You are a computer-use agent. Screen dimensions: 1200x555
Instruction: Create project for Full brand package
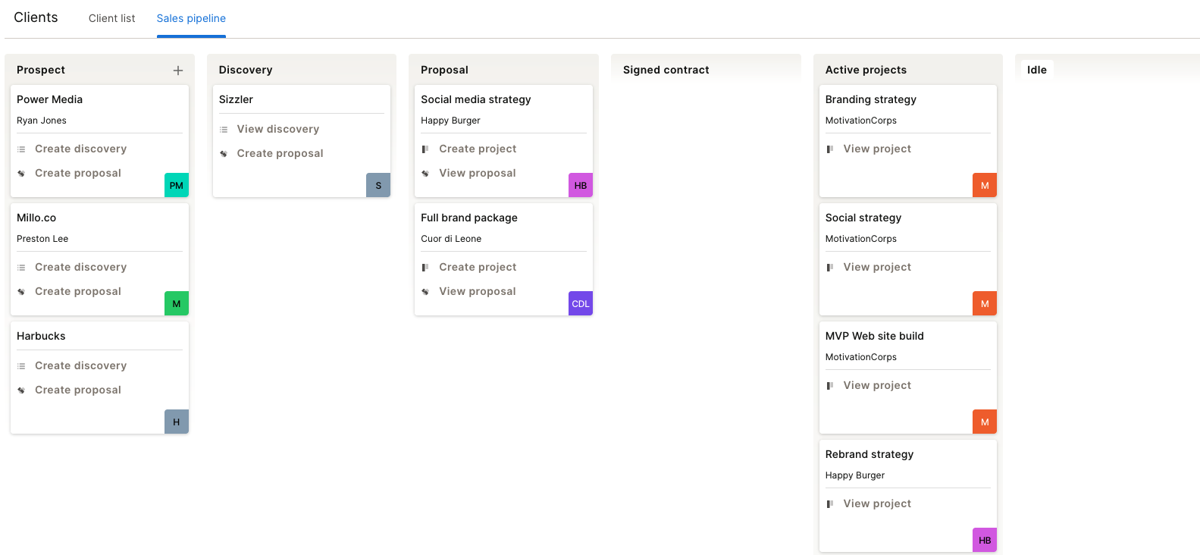[x=478, y=267]
